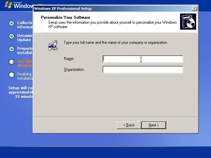Click the Dynamic Update step text
This screenshot has width=211, height=158.
[x=25, y=38]
